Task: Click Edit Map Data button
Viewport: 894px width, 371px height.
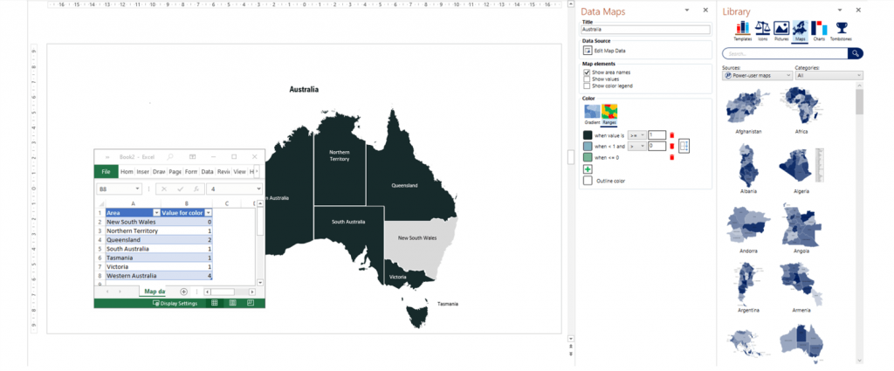Action: (611, 52)
